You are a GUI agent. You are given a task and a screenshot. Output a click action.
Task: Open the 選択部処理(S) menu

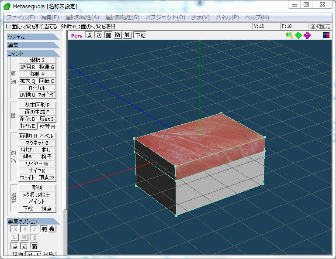tap(122, 17)
